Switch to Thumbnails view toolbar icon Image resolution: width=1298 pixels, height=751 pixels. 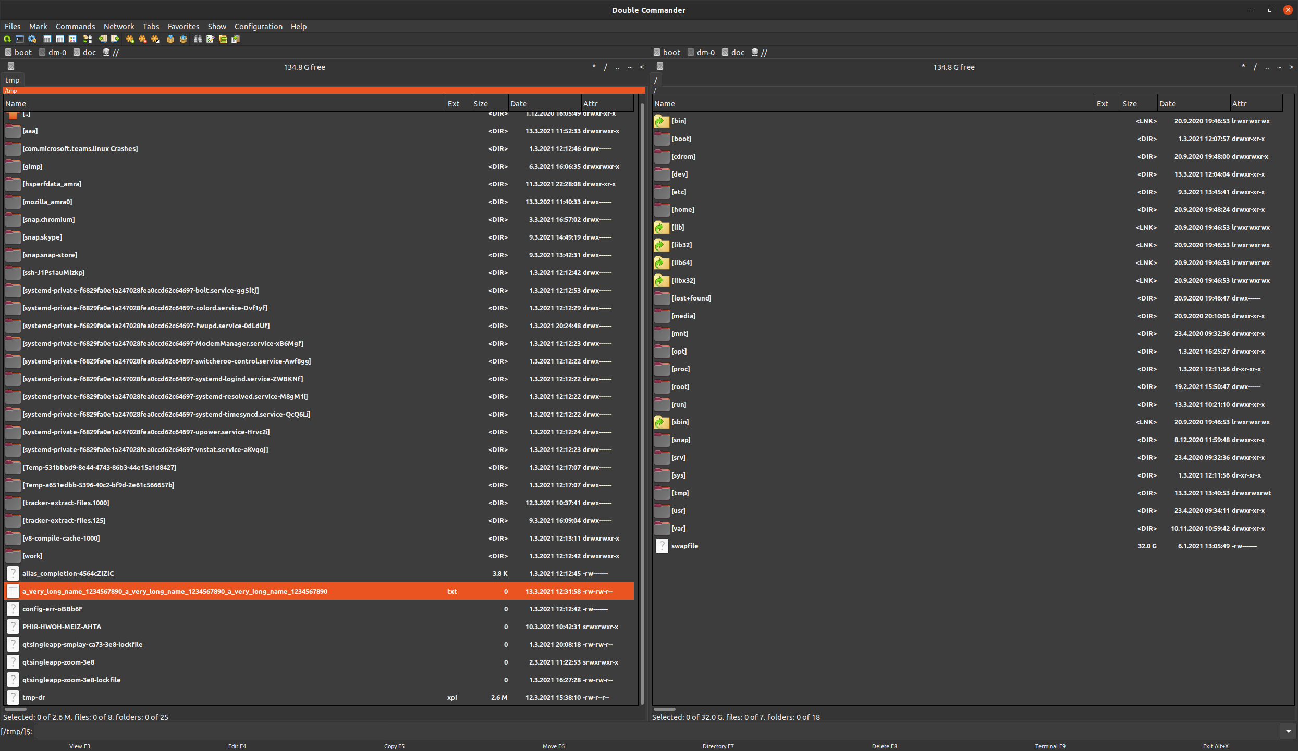click(x=72, y=39)
